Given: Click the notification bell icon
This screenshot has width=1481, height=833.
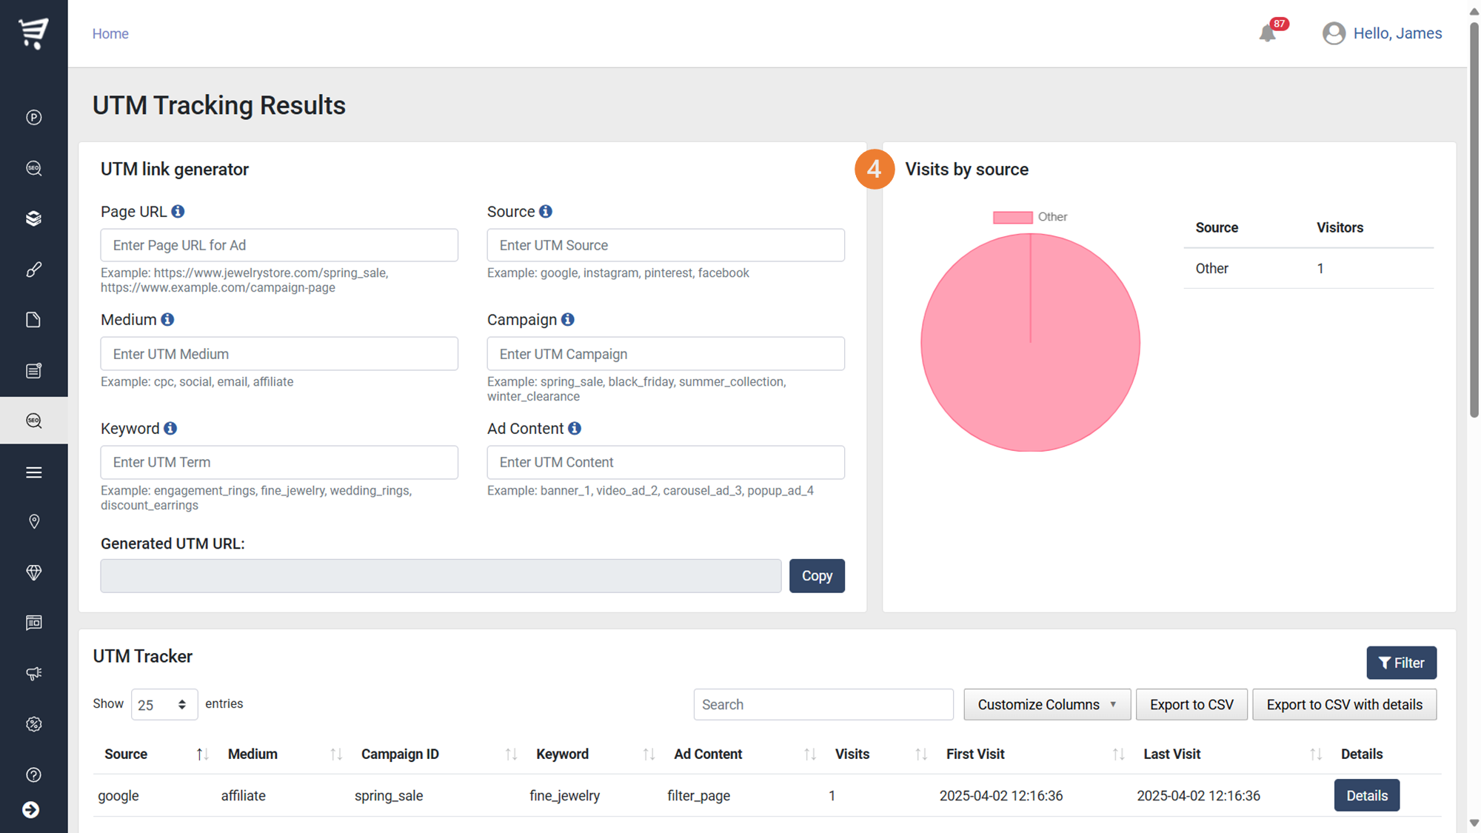Looking at the screenshot, I should pos(1267,33).
